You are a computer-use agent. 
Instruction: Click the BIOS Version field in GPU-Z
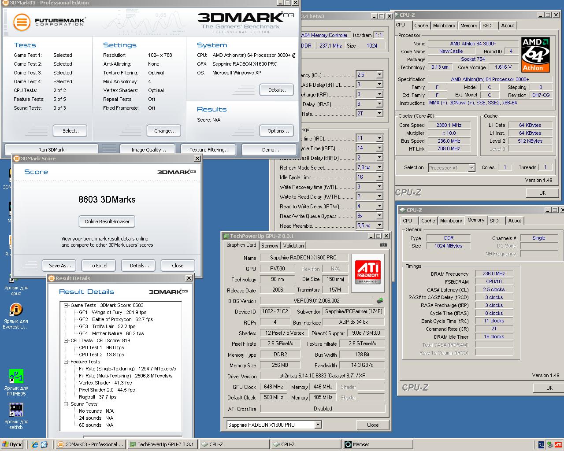(x=315, y=301)
